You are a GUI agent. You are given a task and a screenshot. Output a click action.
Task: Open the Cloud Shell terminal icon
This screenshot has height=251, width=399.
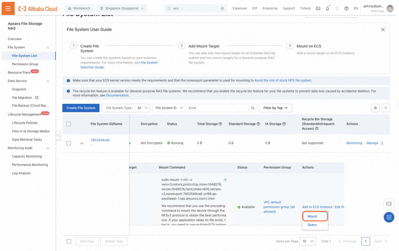pyautogui.click(x=318, y=8)
